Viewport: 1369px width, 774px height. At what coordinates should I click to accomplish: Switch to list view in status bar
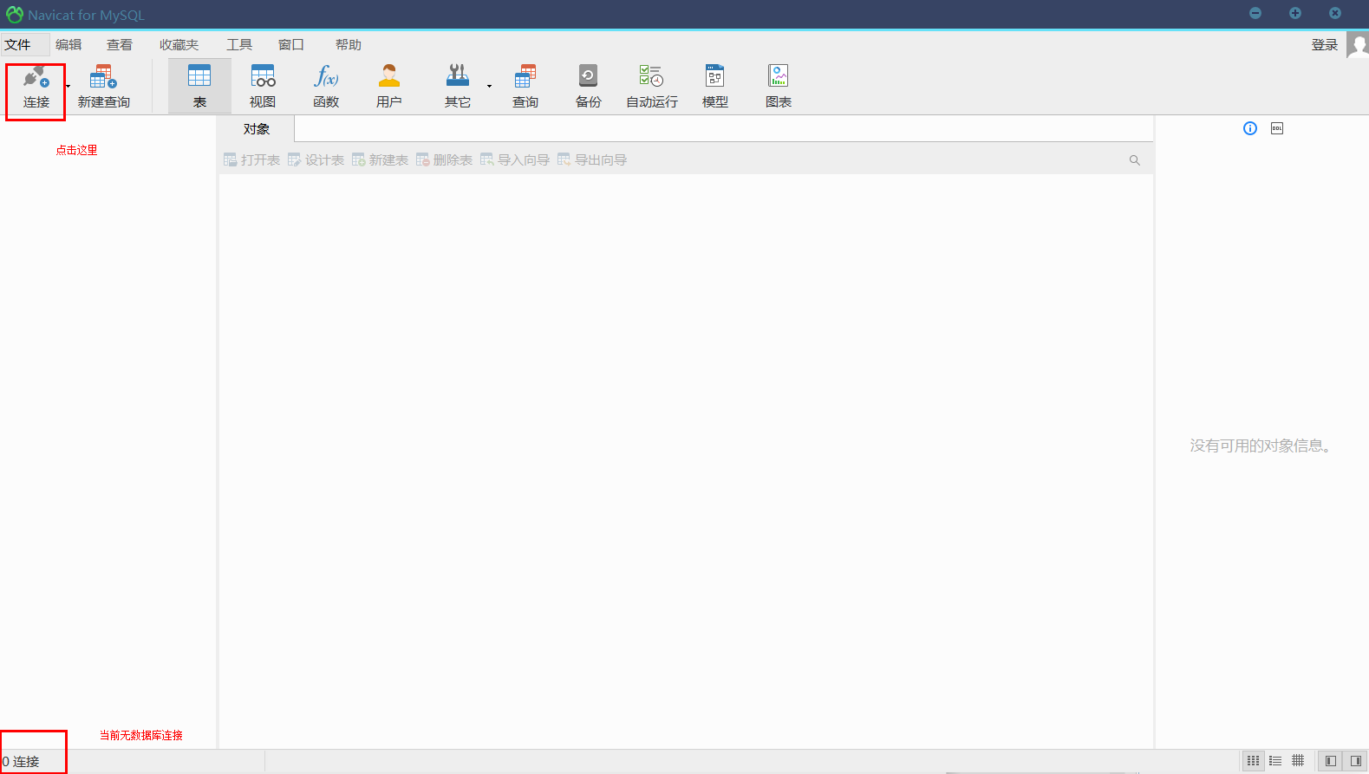(x=1275, y=761)
